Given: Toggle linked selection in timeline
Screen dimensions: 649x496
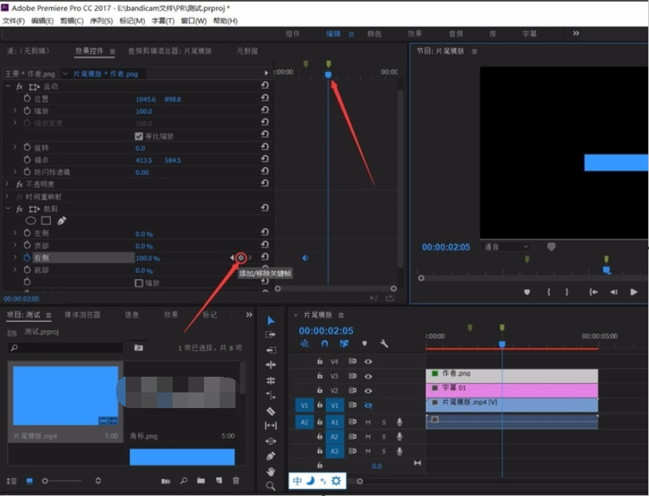Looking at the screenshot, I should pos(344,344).
